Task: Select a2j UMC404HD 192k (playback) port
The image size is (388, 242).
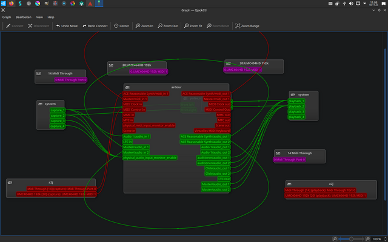Action: (x=326, y=195)
